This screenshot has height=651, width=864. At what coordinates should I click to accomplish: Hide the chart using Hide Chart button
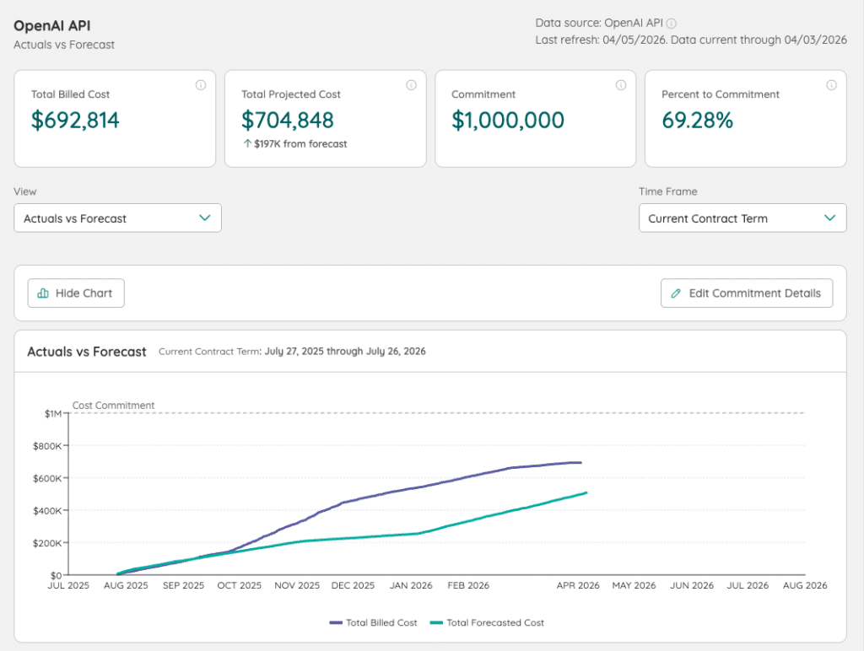pos(76,293)
